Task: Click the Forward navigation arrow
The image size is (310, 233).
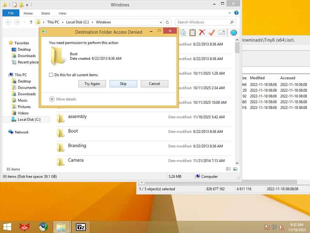Action: click(x=17, y=22)
